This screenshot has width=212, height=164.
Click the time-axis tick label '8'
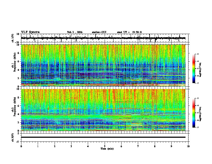[x=155, y=146]
